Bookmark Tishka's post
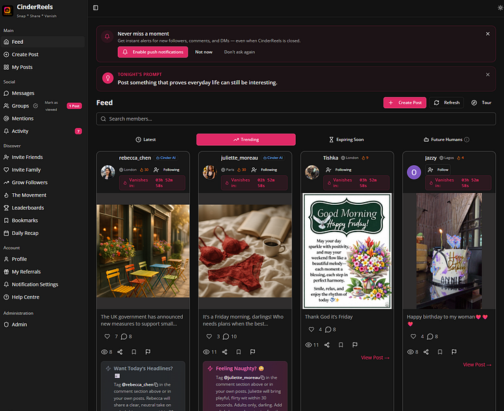The width and height of the screenshot is (504, 411). pos(341,345)
